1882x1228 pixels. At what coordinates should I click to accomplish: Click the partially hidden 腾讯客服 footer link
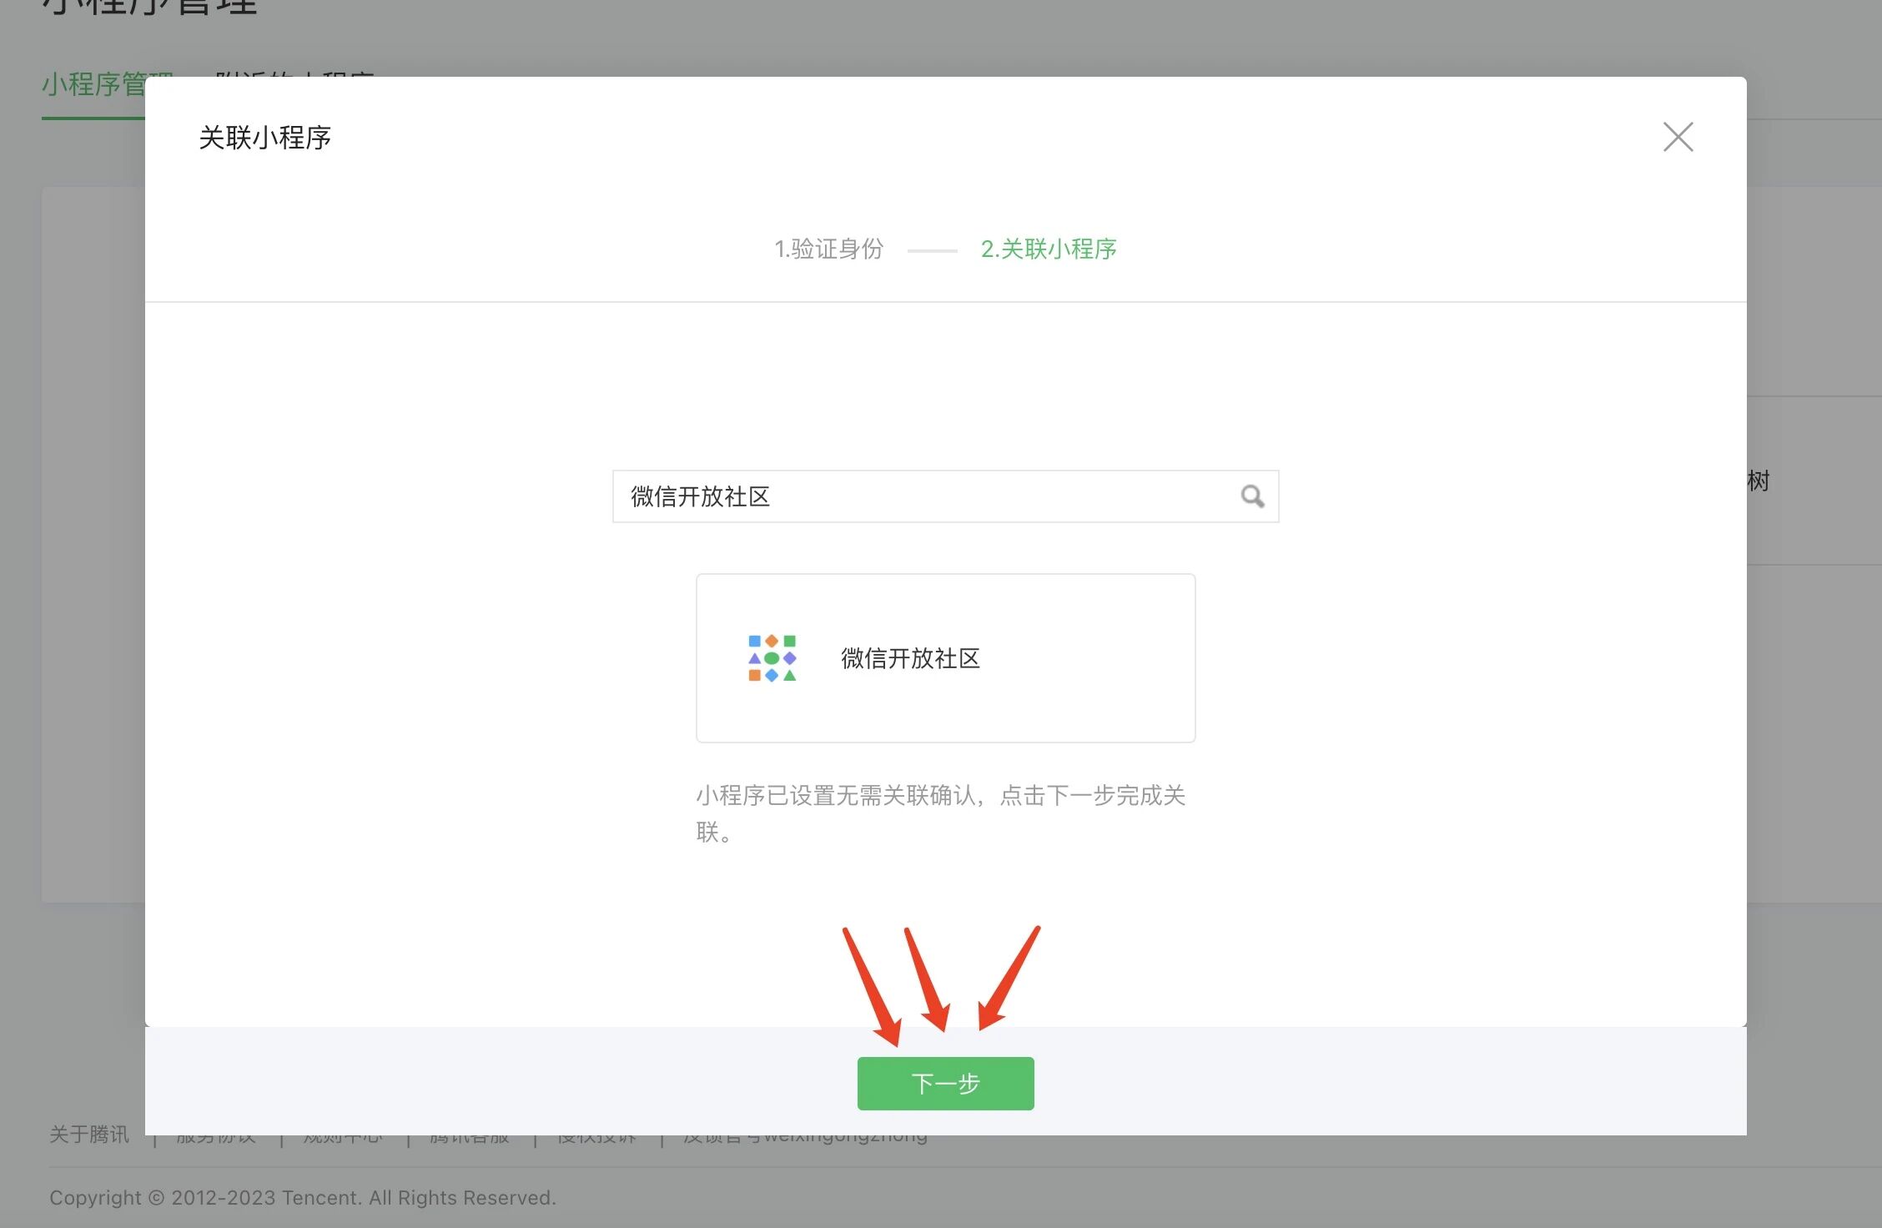[x=470, y=1140]
